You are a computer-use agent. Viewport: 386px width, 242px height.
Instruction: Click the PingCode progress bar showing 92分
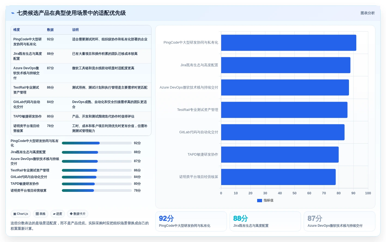pos(97,143)
